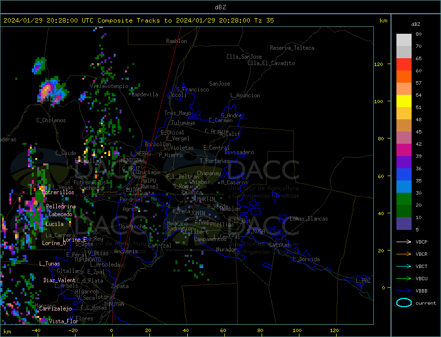The width and height of the screenshot is (441, 337).
Task: Click the pink Diaz_Valent label
Action: [x=59, y=280]
